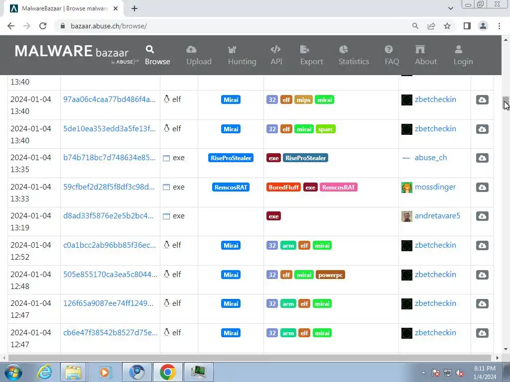The width and height of the screenshot is (510, 382).
Task: Select the dark RiseProStealer tag
Action: pyautogui.click(x=305, y=158)
